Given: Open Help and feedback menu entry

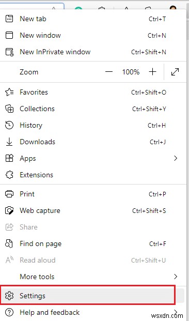Looking at the screenshot, I should click(x=93, y=312).
